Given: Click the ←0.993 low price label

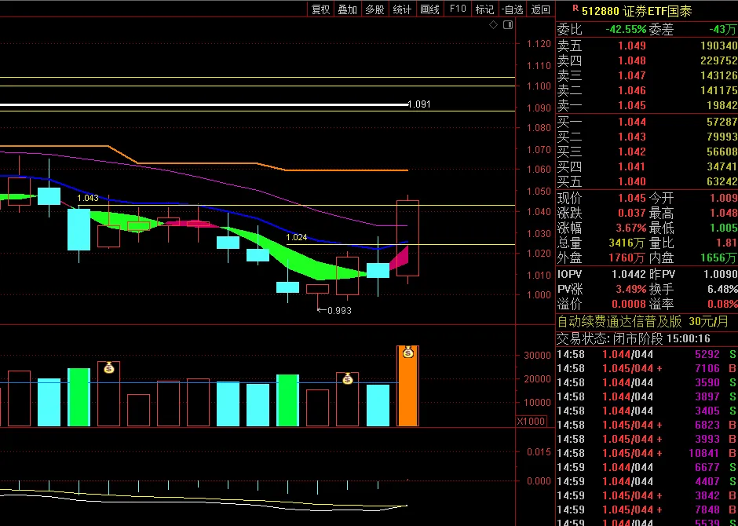Looking at the screenshot, I should coord(334,311).
